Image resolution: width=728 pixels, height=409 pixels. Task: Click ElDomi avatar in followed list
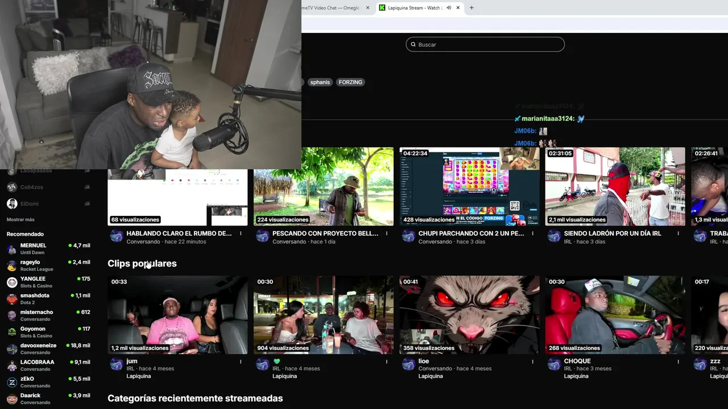[12, 203]
